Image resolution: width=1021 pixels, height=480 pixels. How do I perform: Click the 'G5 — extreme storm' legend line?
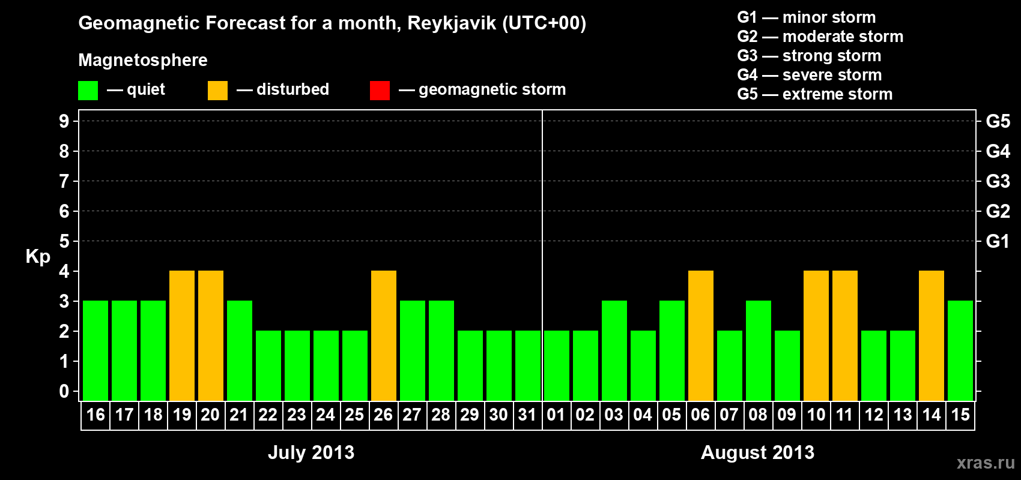(x=815, y=94)
